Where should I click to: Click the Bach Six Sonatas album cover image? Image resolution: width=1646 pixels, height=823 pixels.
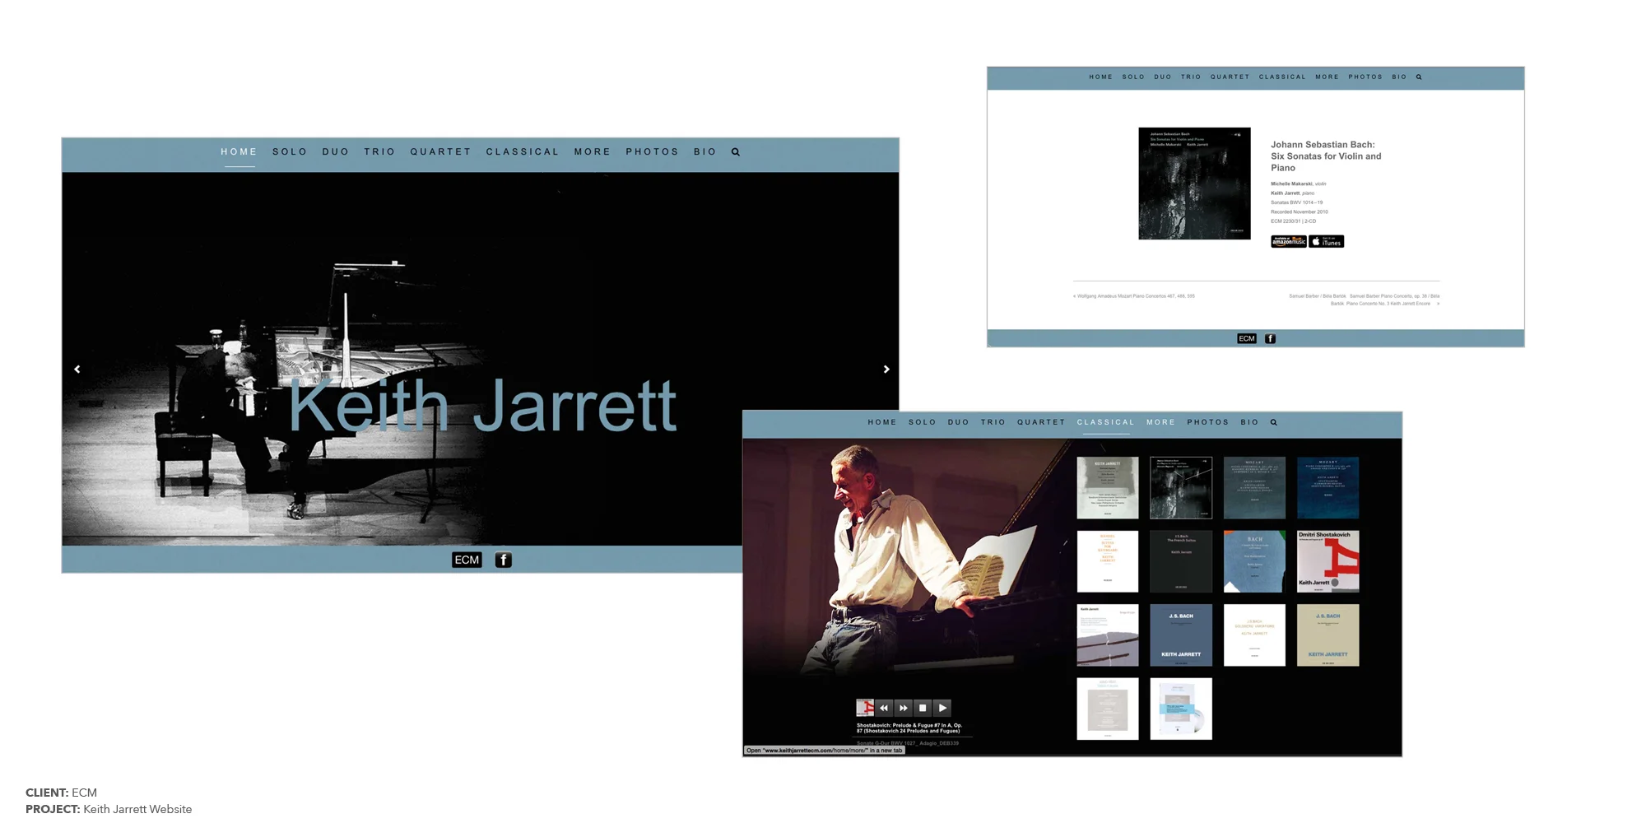click(x=1194, y=184)
